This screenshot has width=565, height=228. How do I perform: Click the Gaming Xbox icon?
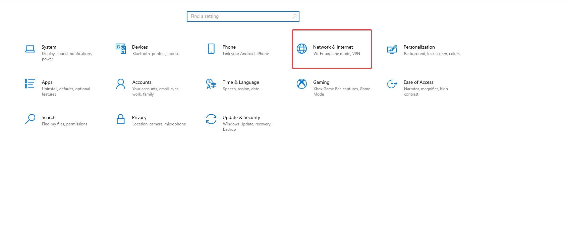coord(302,84)
